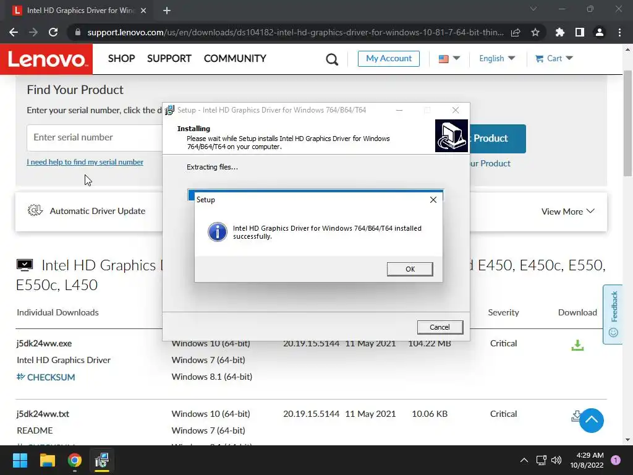Open the English language dropdown
Viewport: 633px width, 475px height.
[x=497, y=59]
